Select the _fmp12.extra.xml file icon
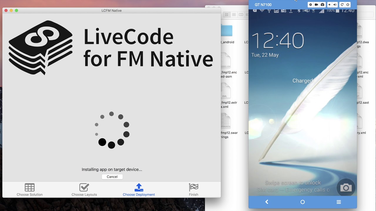The height and width of the screenshot is (211, 376). click(226, 91)
